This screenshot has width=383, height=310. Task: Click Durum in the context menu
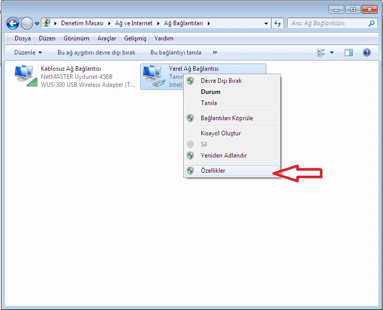[x=210, y=92]
